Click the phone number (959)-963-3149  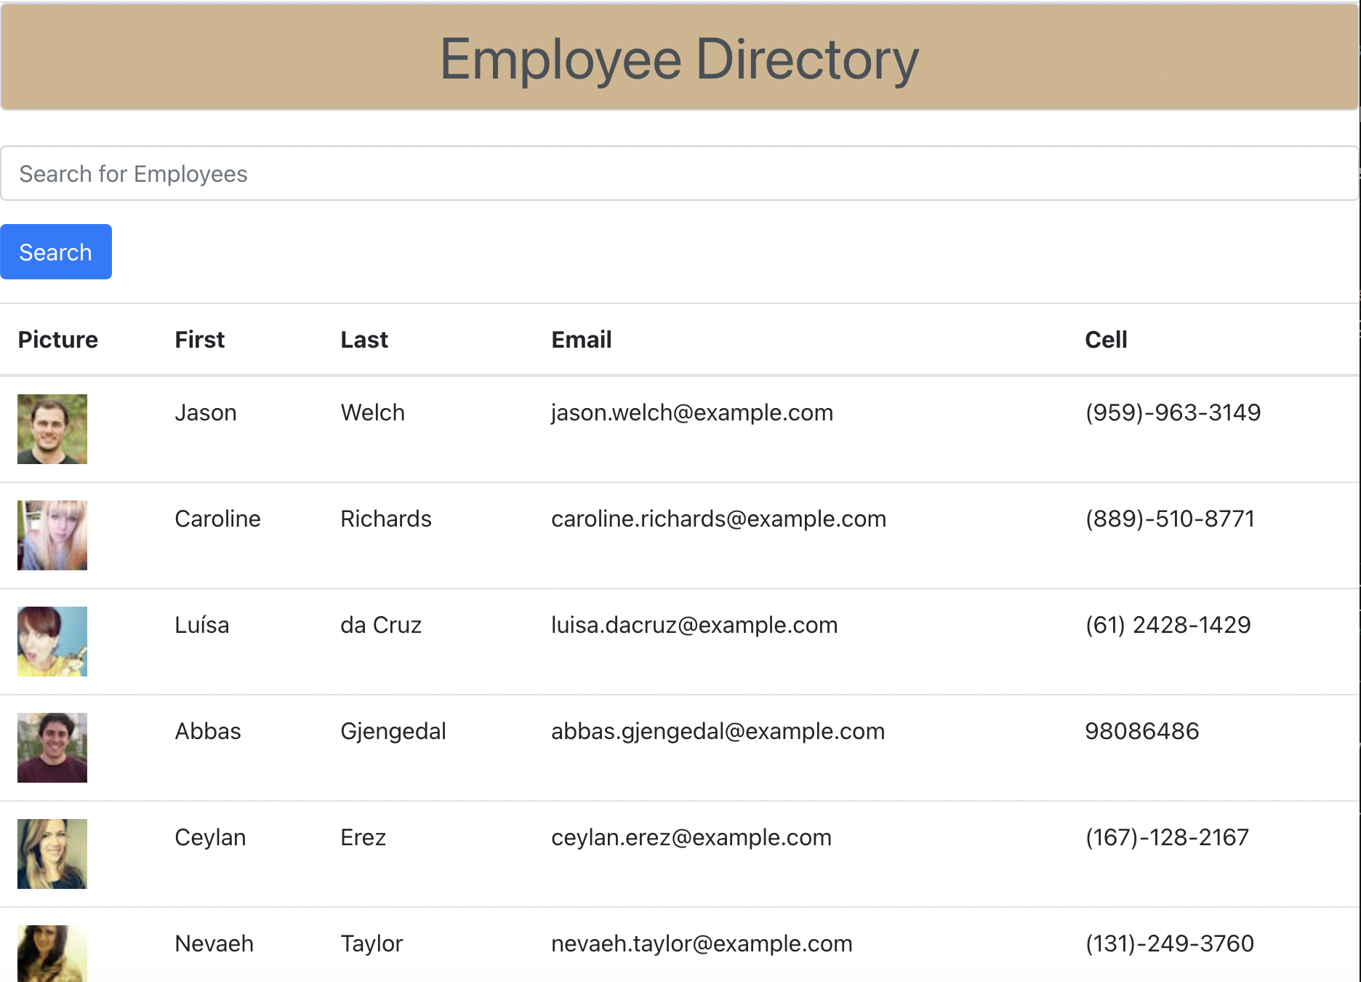(1173, 412)
